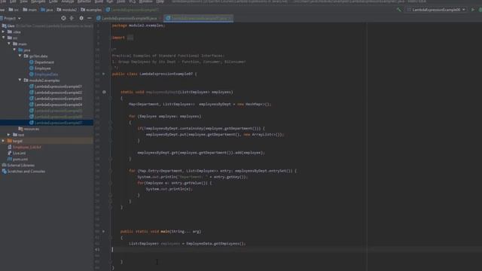Viewport: 482px width, 271px height.
Task: Click the examples breadcrumb in navigation bar
Action: click(91, 10)
